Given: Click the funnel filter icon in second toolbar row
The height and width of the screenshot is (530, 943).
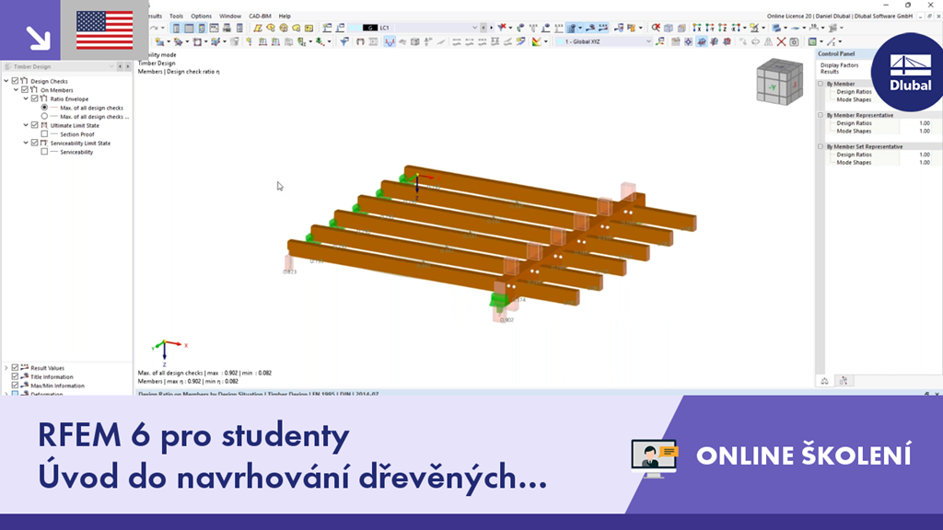Looking at the screenshot, I should click(344, 41).
